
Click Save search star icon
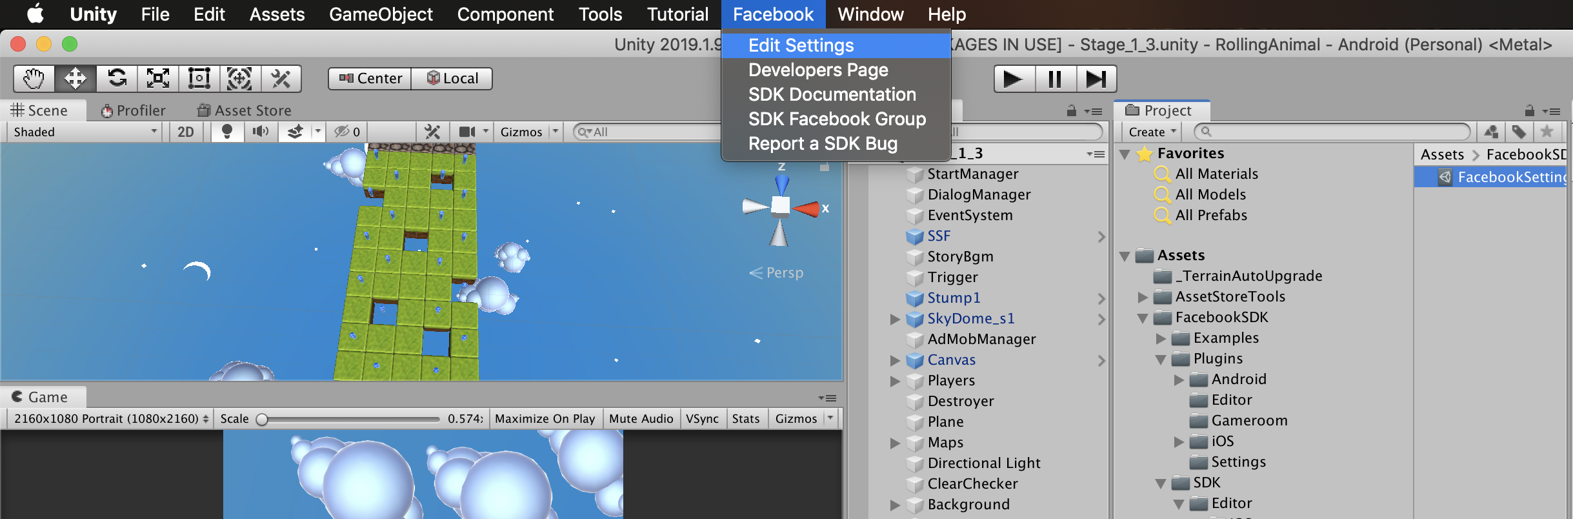[x=1547, y=132]
